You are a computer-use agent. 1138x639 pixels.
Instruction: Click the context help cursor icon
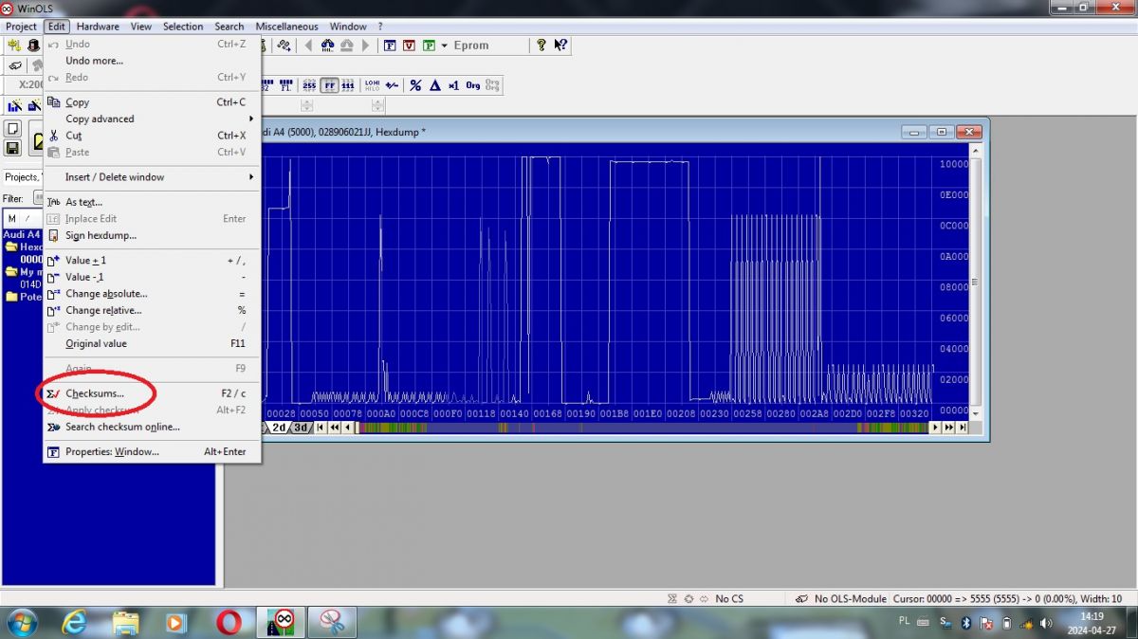pyautogui.click(x=560, y=46)
